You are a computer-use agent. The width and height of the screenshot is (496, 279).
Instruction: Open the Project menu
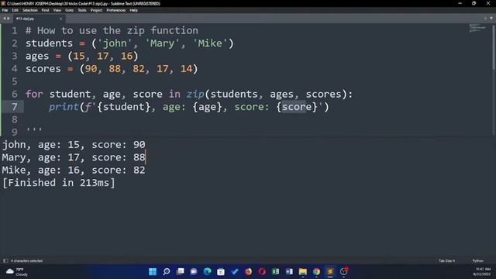[x=96, y=10]
